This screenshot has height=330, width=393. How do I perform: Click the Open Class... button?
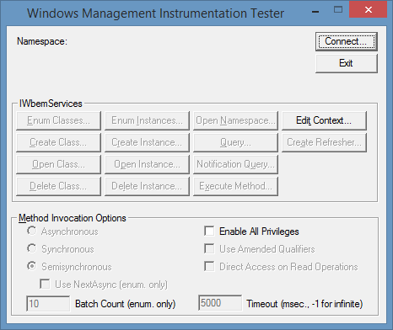click(58, 164)
